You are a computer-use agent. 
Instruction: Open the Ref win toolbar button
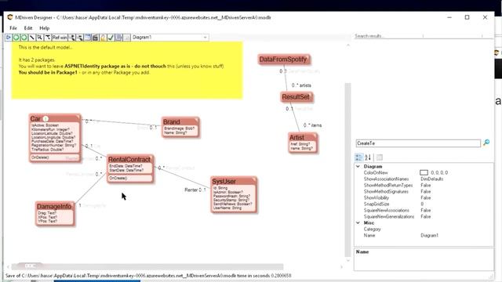(60, 38)
